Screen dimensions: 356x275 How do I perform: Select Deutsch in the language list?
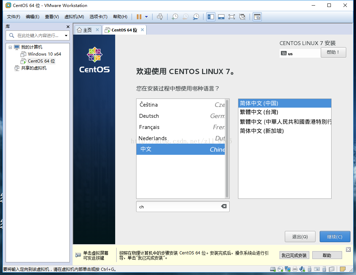pos(181,116)
